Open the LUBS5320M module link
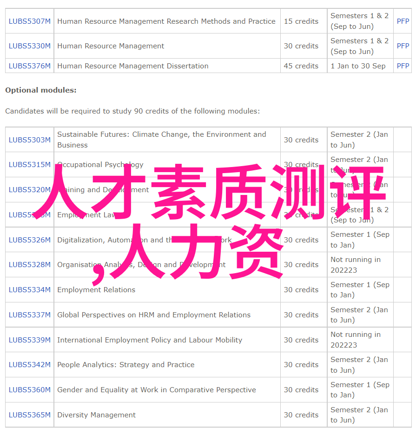The image size is (416, 429). pos(30,189)
